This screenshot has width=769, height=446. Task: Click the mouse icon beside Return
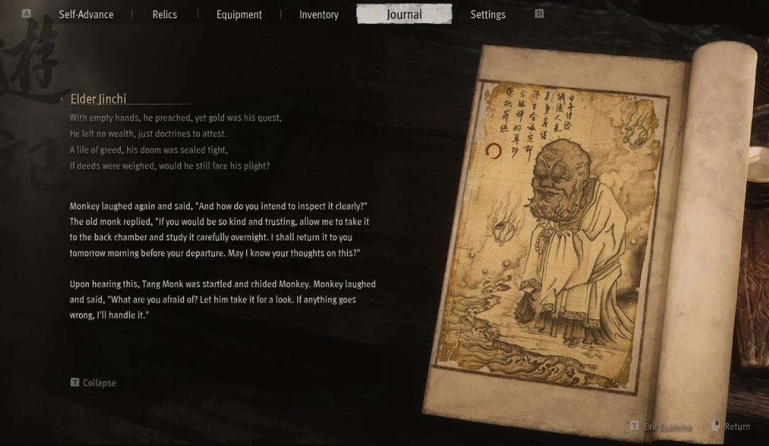[716, 425]
